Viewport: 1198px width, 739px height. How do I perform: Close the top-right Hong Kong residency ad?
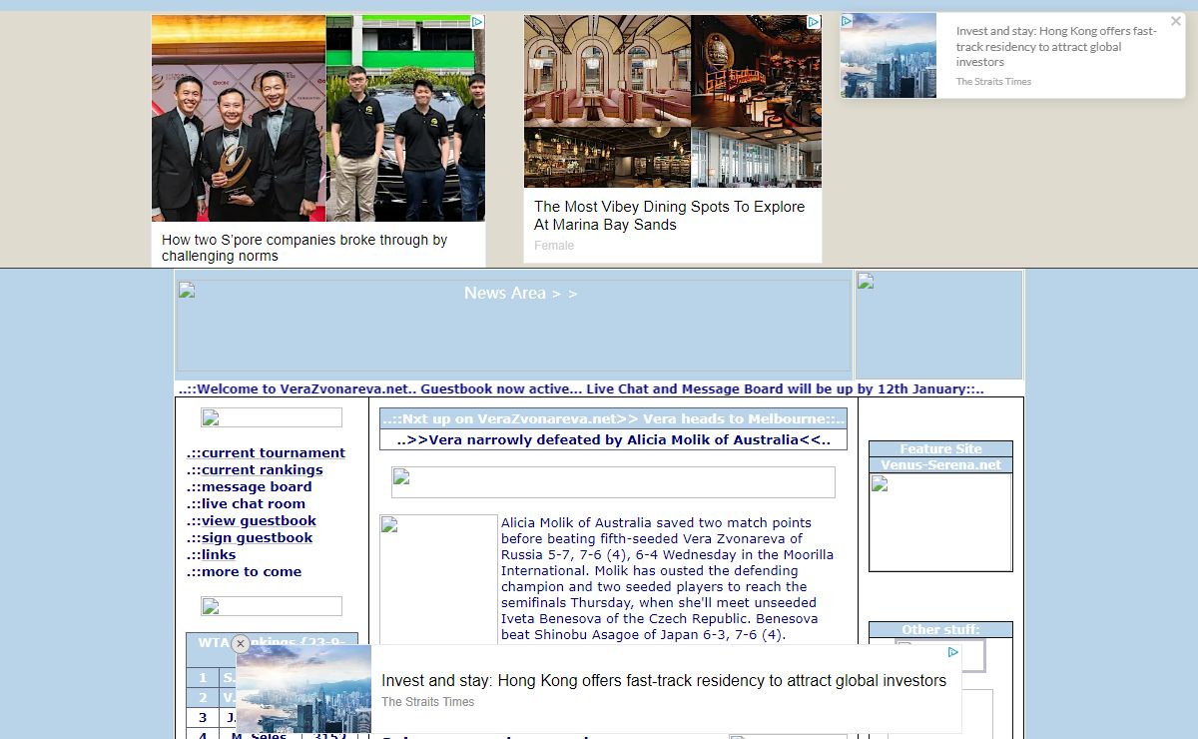[x=1175, y=21]
